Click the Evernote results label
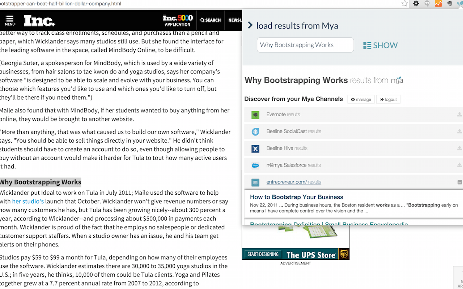 (283, 115)
